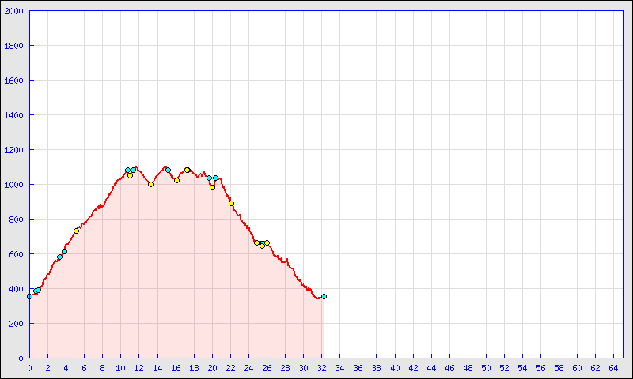This screenshot has height=379, width=633.
Task: Select the cyan waypoint just after kilometer 3
Action: 60,257
